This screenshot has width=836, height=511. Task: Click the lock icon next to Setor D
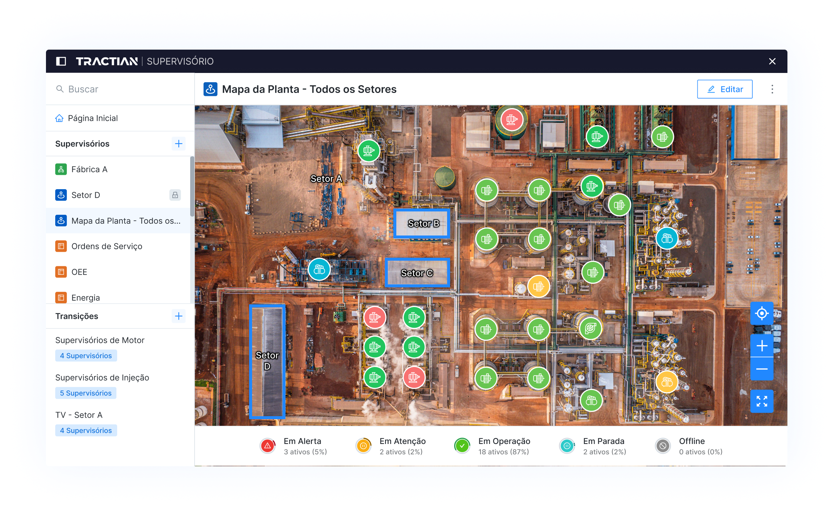click(175, 195)
